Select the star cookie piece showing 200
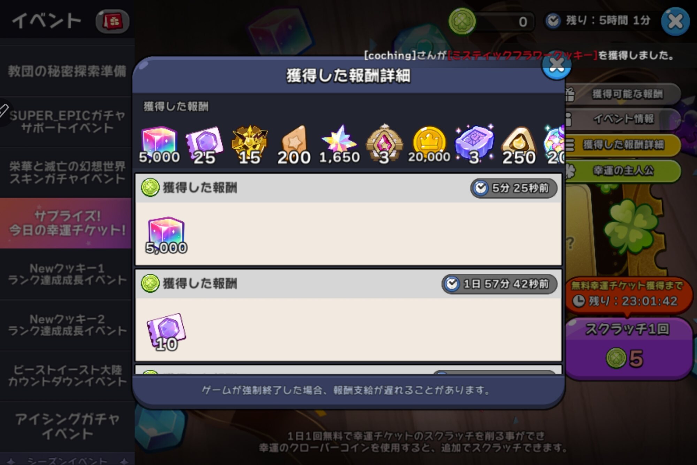697x465 pixels. point(294,145)
